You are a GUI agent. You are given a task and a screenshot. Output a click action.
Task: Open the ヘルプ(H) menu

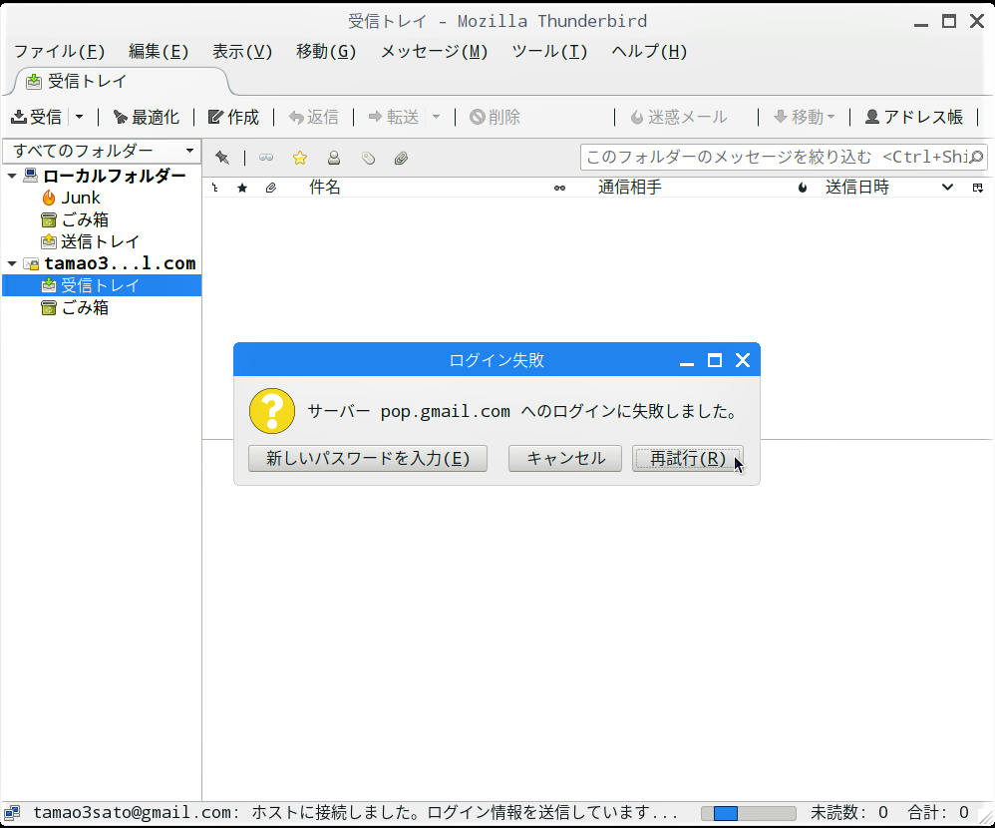coord(649,52)
